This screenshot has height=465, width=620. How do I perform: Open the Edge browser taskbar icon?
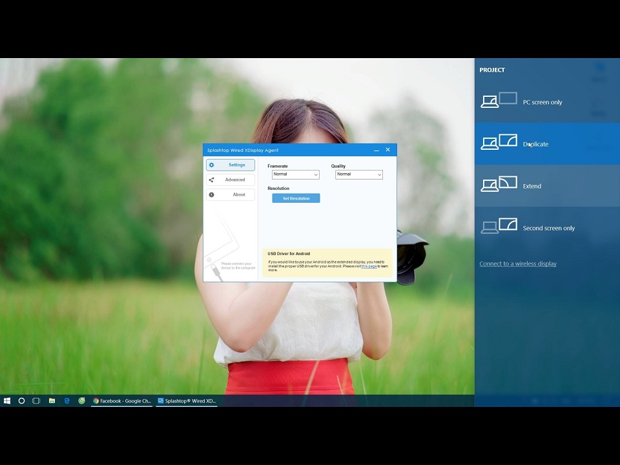[67, 401]
